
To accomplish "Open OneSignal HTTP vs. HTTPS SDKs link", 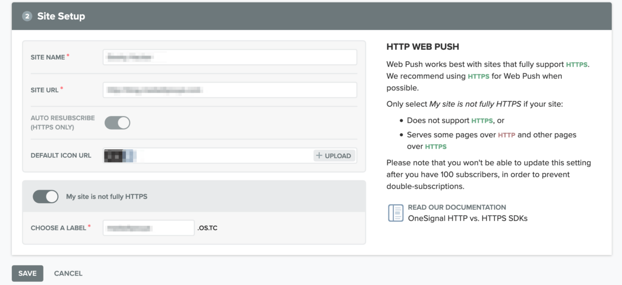I will click(x=468, y=218).
